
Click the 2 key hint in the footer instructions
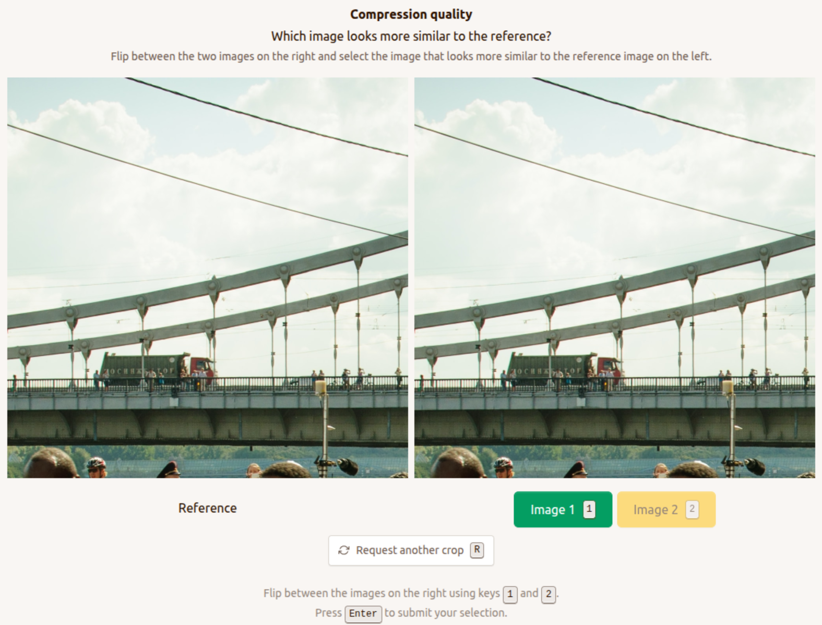(549, 594)
